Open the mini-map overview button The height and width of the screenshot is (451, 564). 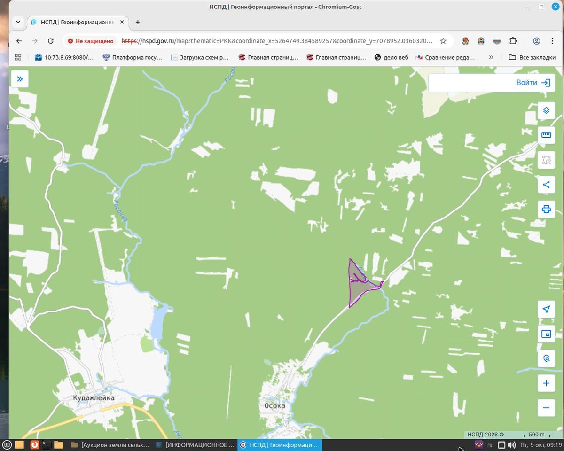[546, 334]
